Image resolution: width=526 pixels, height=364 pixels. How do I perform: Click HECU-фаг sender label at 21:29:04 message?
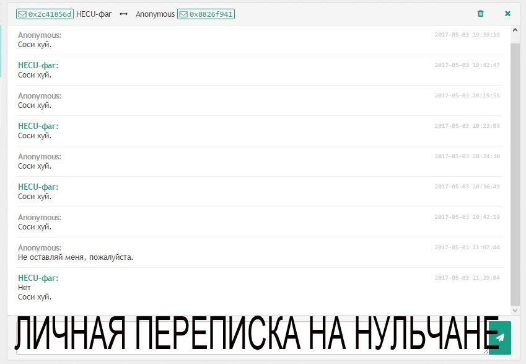pos(38,278)
